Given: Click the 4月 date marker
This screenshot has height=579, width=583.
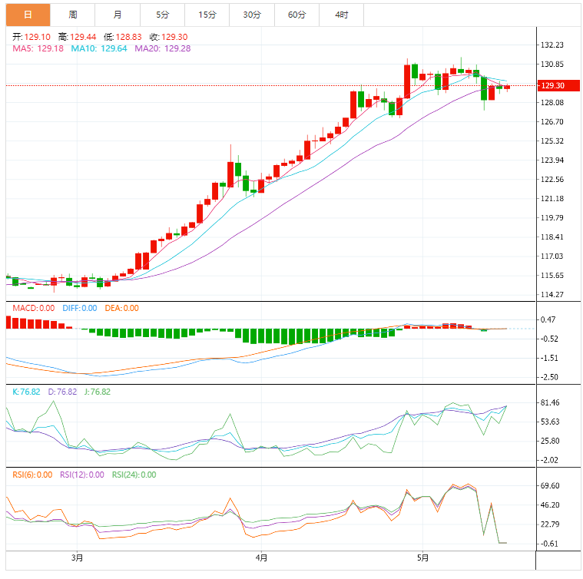Looking at the screenshot, I should tap(261, 557).
